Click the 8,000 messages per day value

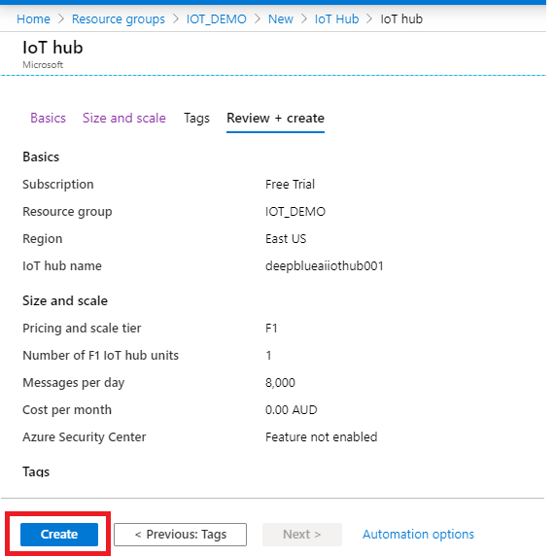280,383
